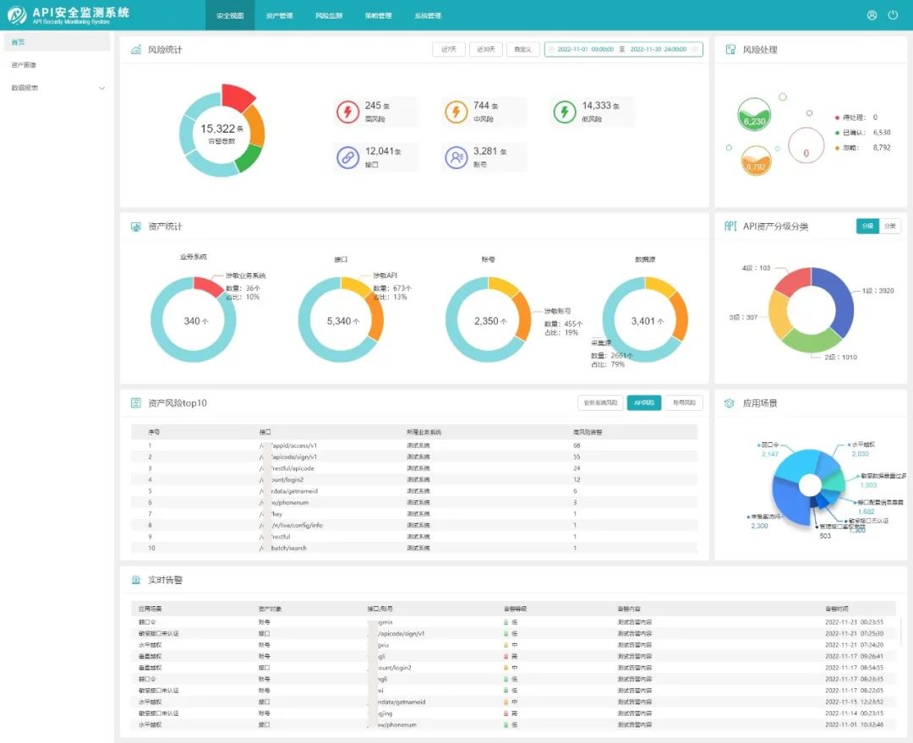The width and height of the screenshot is (913, 743).
Task: Select the 近30天 time filter button
Action: click(x=485, y=49)
